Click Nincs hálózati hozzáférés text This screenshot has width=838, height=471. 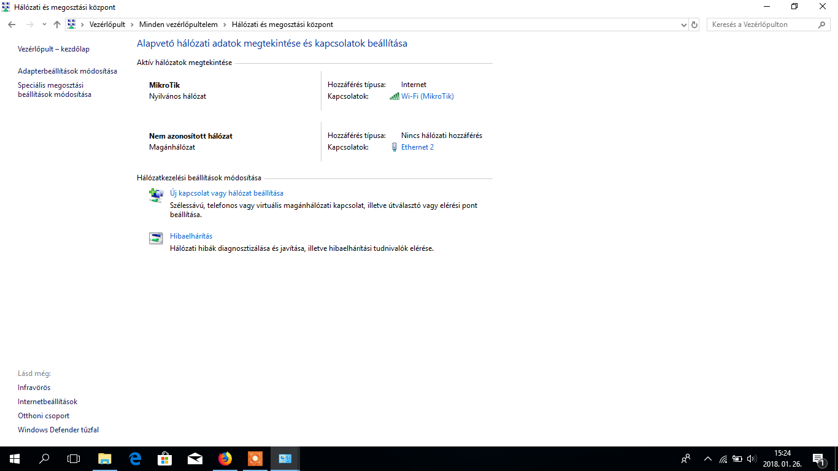[442, 136]
